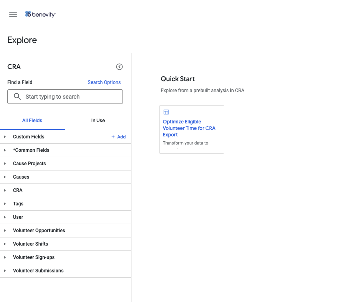350x302 pixels.
Task: Click the 'Explore from a prebuilt analysis in CRA' text
Action: click(202, 91)
